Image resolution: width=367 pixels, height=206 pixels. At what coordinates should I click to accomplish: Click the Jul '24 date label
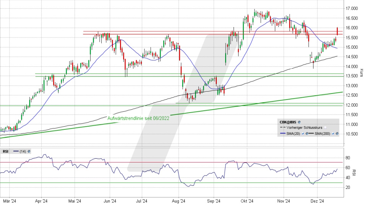141,201
